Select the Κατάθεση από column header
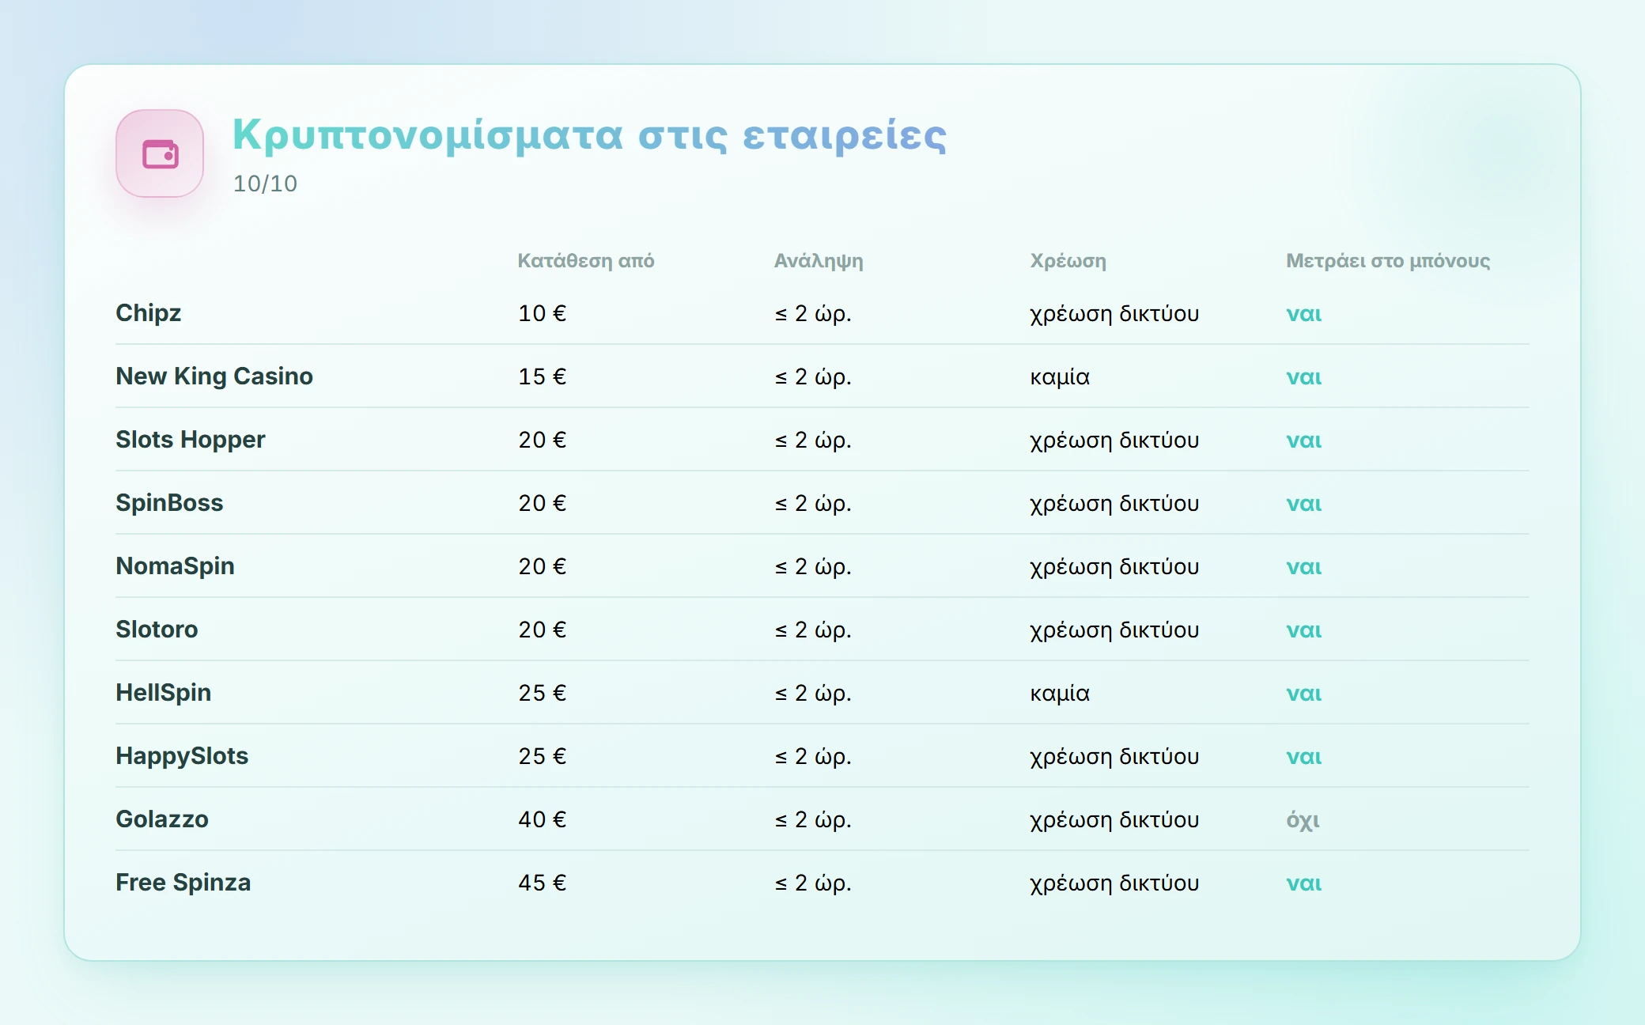The height and width of the screenshot is (1025, 1645). point(586,261)
